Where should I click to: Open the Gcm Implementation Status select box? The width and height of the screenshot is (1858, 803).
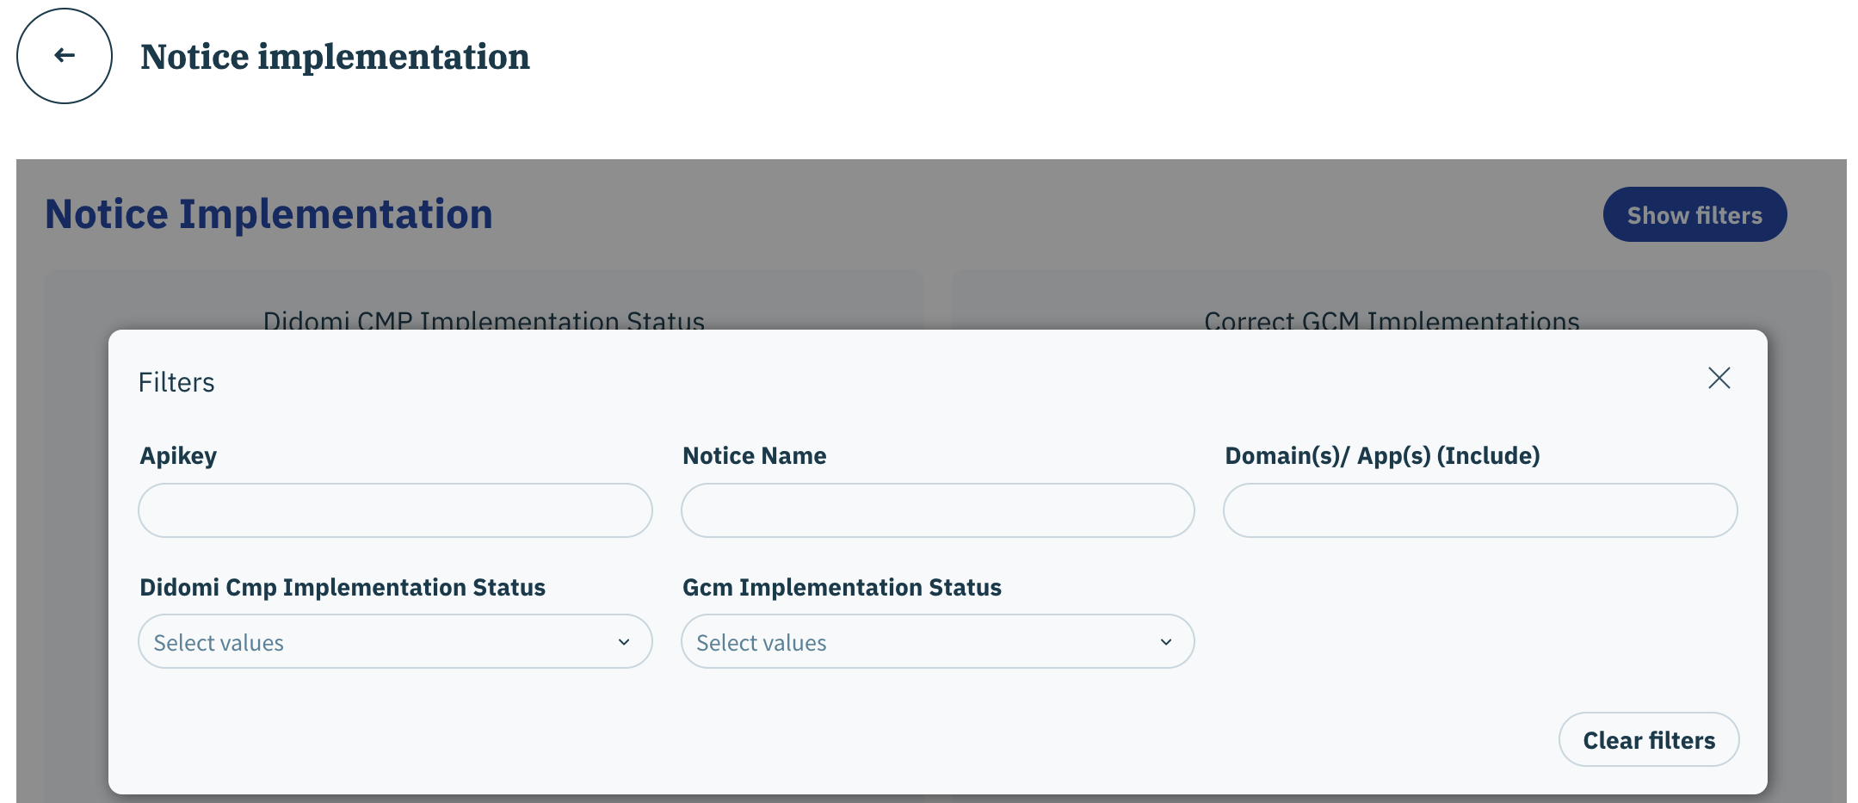point(921,642)
